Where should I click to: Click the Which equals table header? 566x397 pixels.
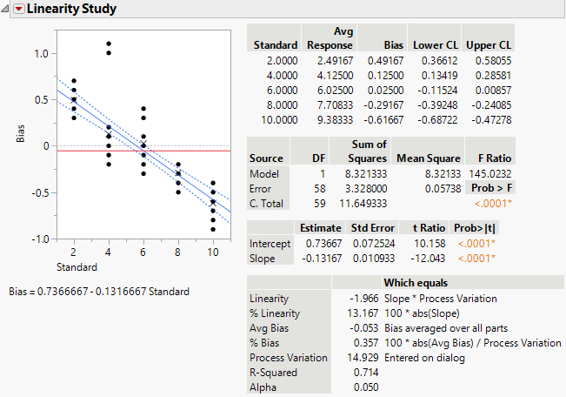coord(414,283)
